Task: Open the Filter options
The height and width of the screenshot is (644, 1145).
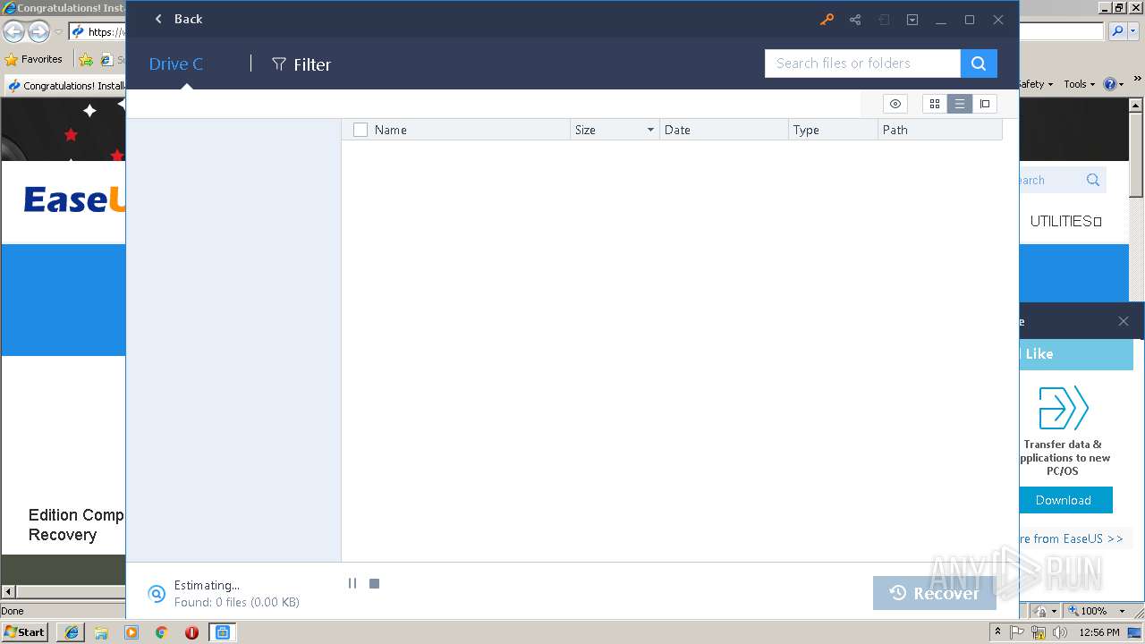Action: (x=301, y=64)
